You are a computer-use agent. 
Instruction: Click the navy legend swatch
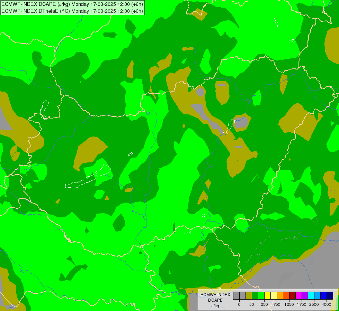pyautogui.click(x=330, y=295)
